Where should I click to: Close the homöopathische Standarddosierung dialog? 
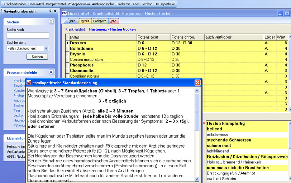tap(197, 83)
